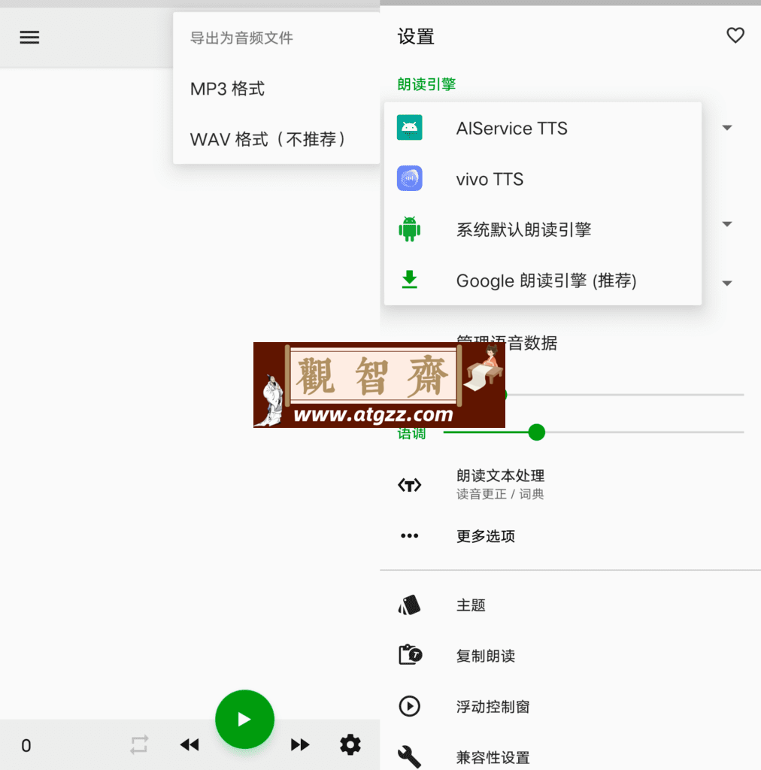This screenshot has height=770, width=761.
Task: Click the green Android system engine icon
Action: pos(410,229)
